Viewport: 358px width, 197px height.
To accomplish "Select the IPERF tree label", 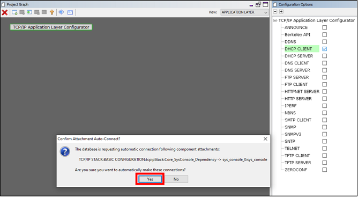I will click(x=290, y=106).
